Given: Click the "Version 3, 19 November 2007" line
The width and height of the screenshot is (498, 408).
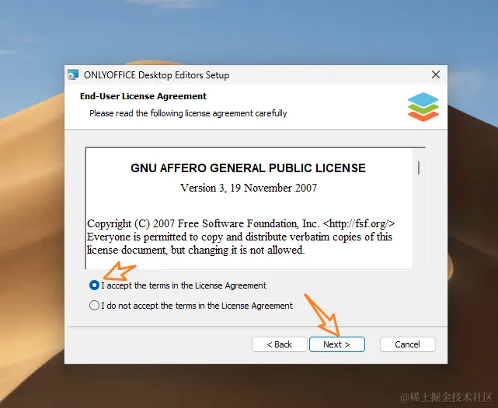Looking at the screenshot, I should [249, 188].
